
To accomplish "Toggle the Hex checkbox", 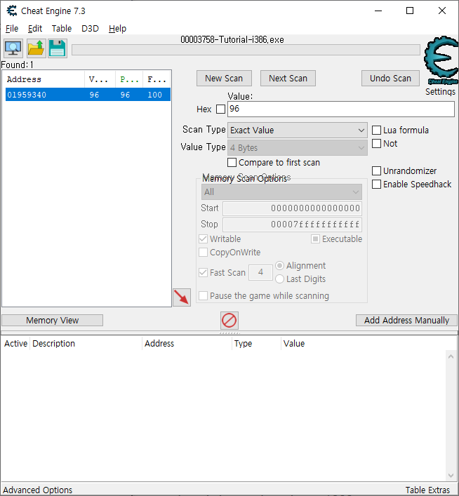I will (220, 109).
